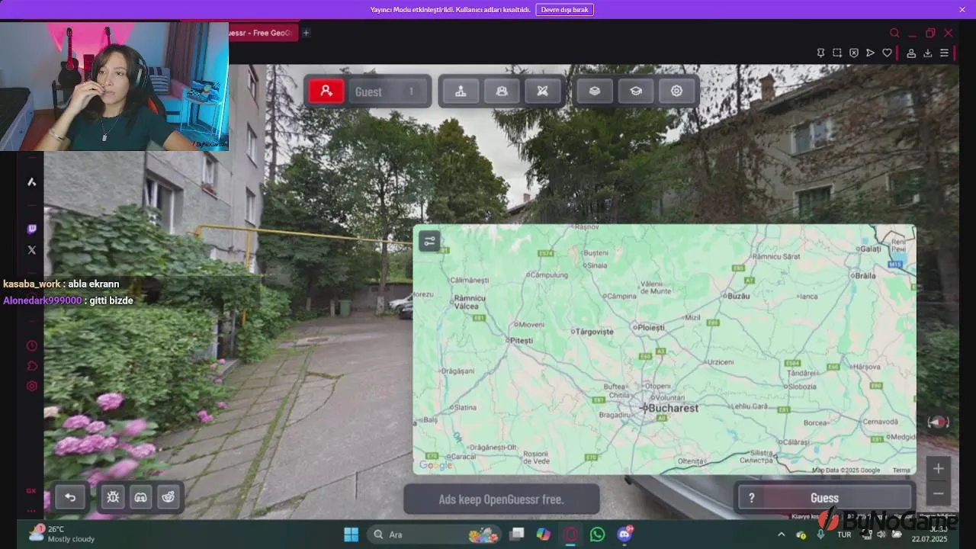Click the Aria AI icon in sidebar
The image size is (976, 549).
(x=32, y=181)
